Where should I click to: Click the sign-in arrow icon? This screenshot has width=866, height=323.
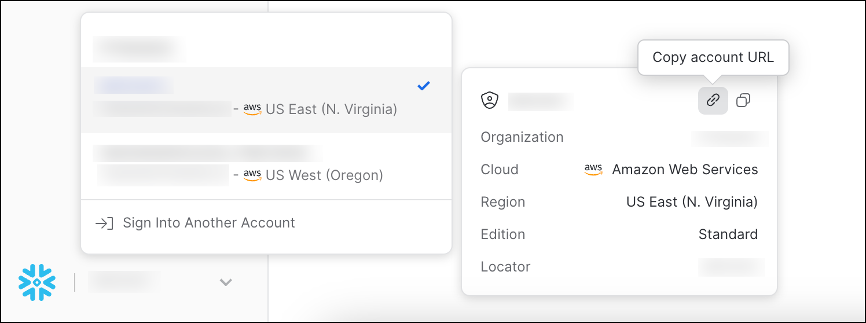click(x=104, y=223)
